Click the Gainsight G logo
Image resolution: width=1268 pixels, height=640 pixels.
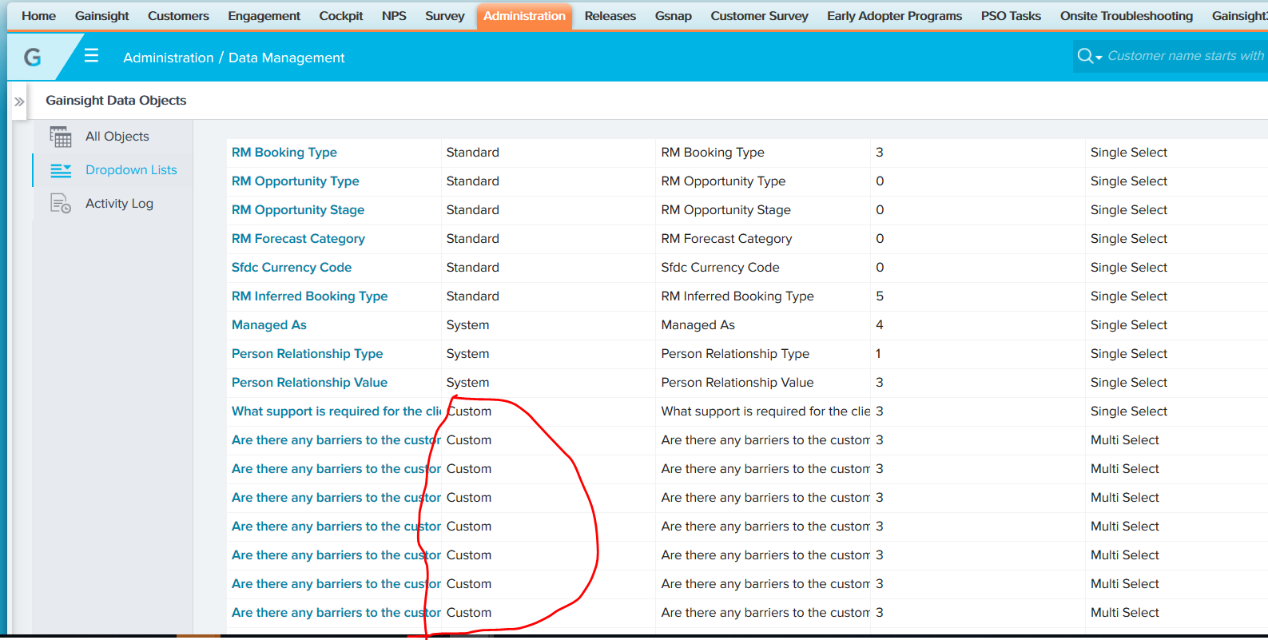pyautogui.click(x=32, y=57)
